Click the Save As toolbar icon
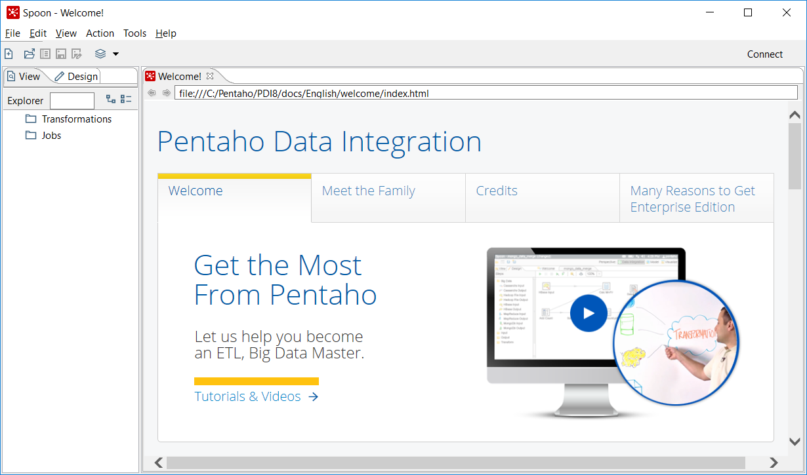The image size is (807, 475). coord(77,54)
